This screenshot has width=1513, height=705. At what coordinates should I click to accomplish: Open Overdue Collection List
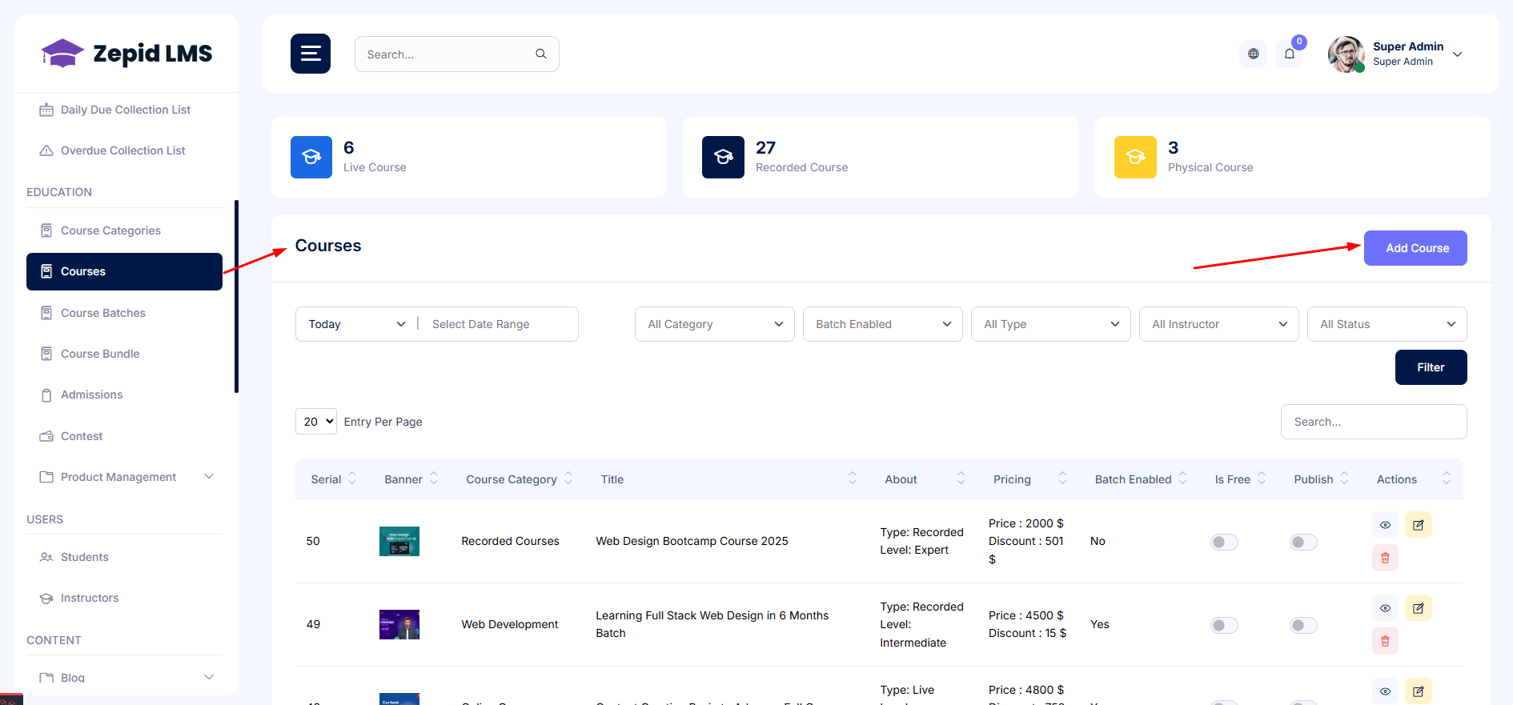click(x=125, y=150)
